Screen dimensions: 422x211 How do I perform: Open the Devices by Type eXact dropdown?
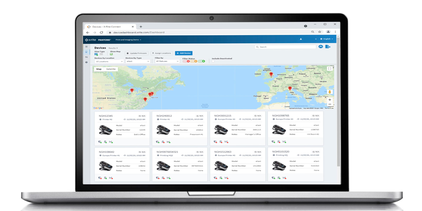point(138,61)
